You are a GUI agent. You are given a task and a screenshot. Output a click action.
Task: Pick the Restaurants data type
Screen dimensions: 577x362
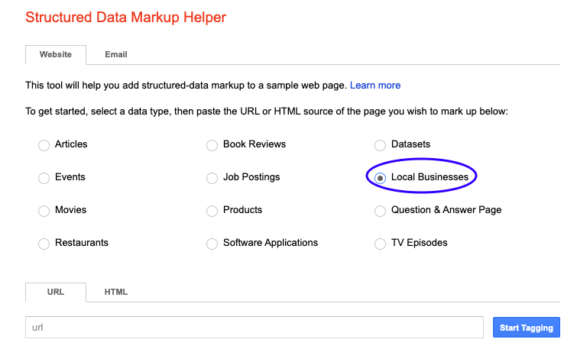tap(44, 244)
